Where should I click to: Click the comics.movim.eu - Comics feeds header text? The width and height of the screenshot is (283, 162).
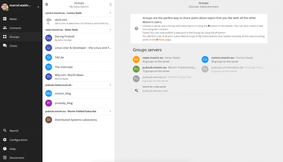[63, 13]
